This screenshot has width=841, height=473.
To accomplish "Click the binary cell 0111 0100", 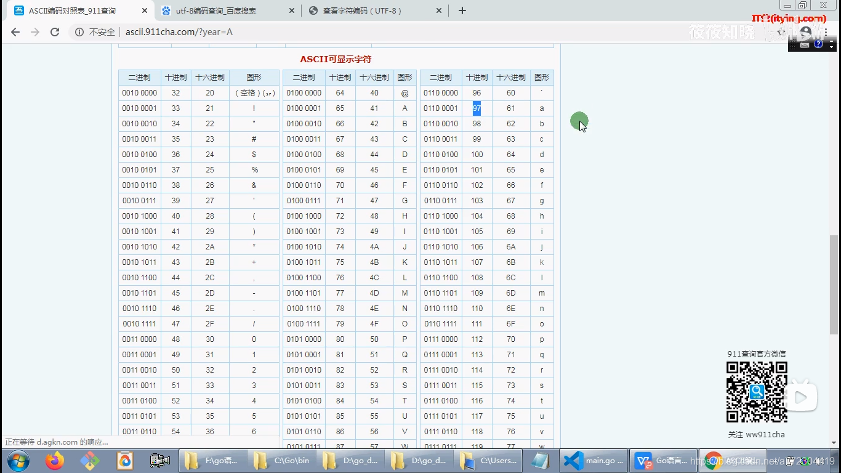I will click(x=441, y=401).
